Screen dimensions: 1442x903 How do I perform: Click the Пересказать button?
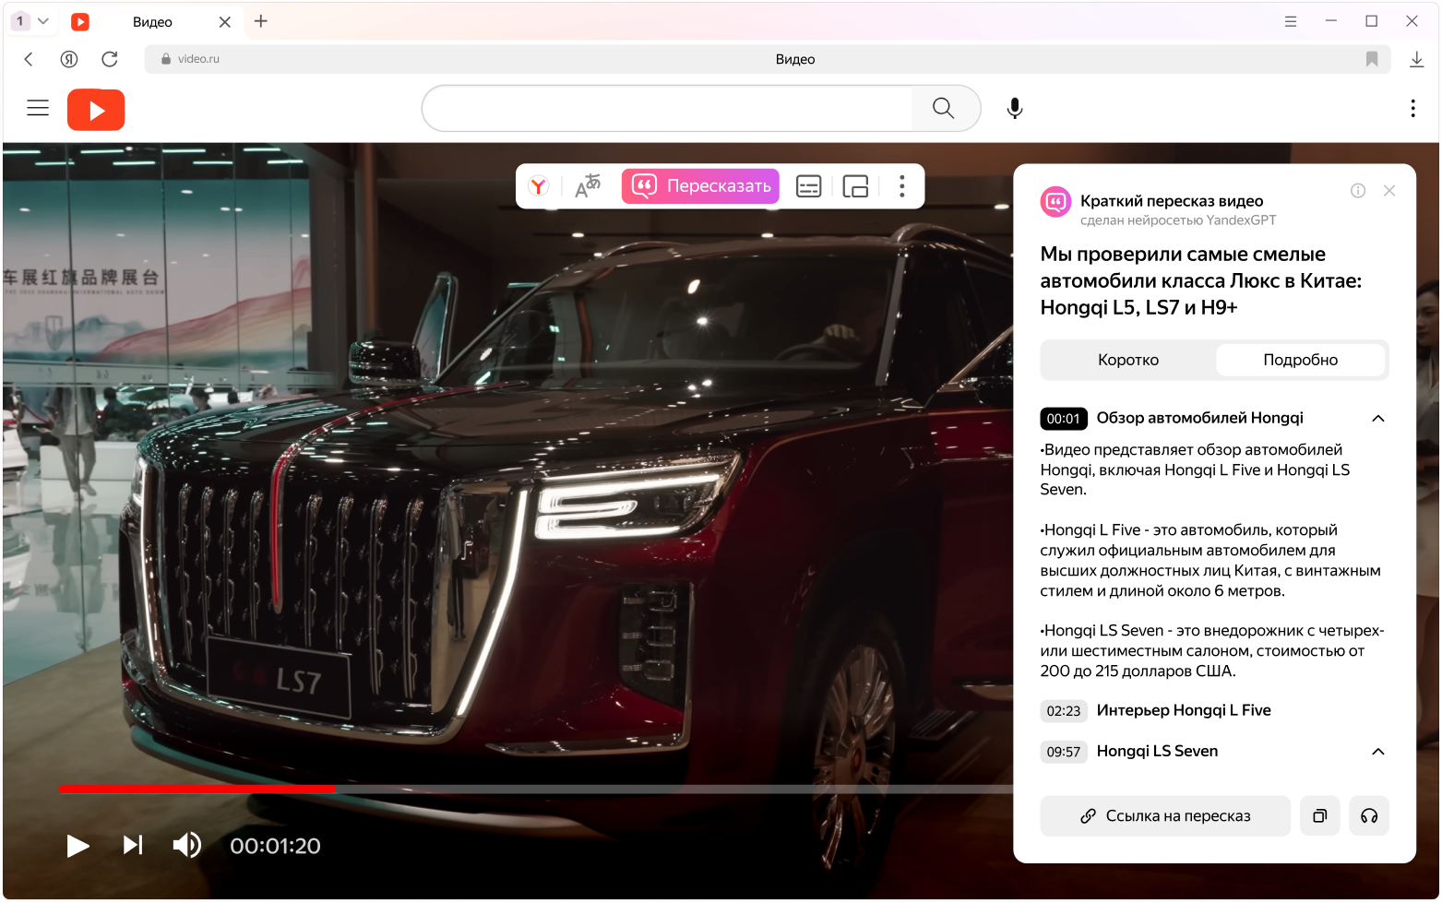point(700,186)
